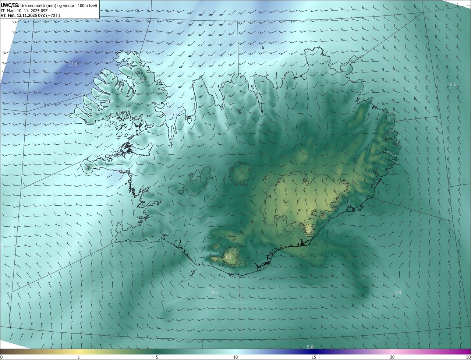Click the 6.1 value on the map
Screen dimensions: 471x360
coord(145,79)
